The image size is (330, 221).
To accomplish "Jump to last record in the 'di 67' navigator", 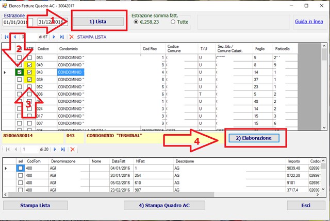I will (62, 37).
